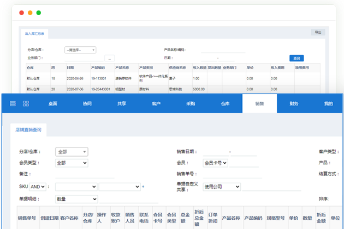The width and height of the screenshot is (344, 229).
Task: Click the grid view icon in navigation bar
Action: click(x=26, y=103)
